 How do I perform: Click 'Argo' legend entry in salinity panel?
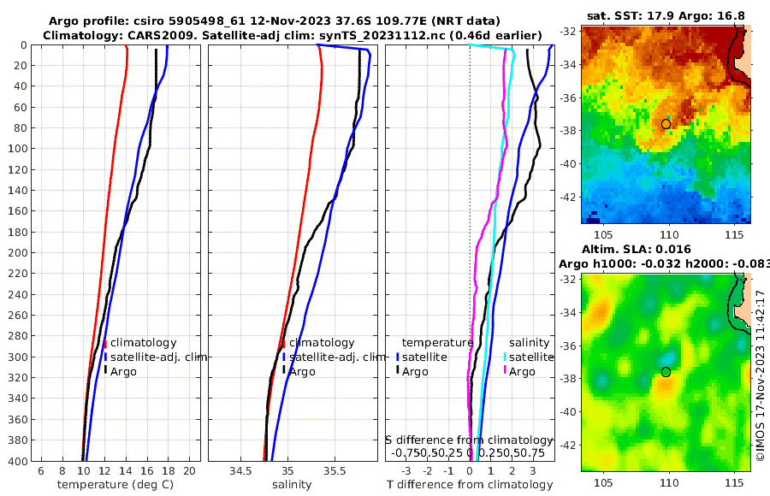[302, 372]
